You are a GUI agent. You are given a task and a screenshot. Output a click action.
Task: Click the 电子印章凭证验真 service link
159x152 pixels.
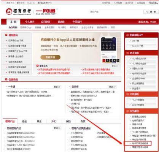click(x=140, y=143)
